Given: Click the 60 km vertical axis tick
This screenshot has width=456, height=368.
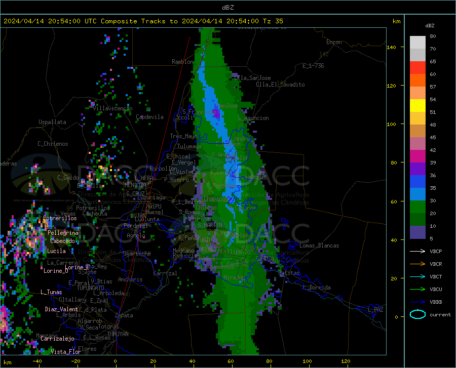Looking at the screenshot, I should [x=394, y=201].
